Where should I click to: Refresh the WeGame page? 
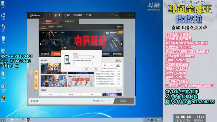pyautogui.click(x=50, y=15)
